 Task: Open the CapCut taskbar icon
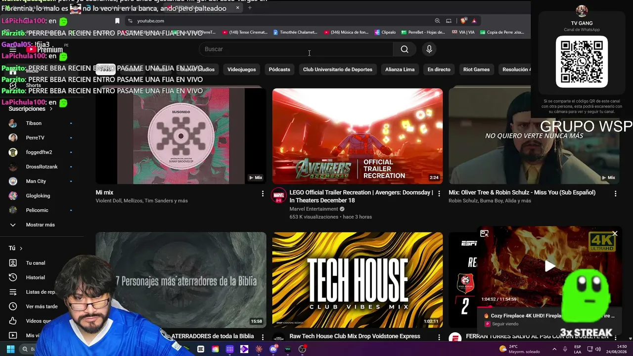pos(200,349)
